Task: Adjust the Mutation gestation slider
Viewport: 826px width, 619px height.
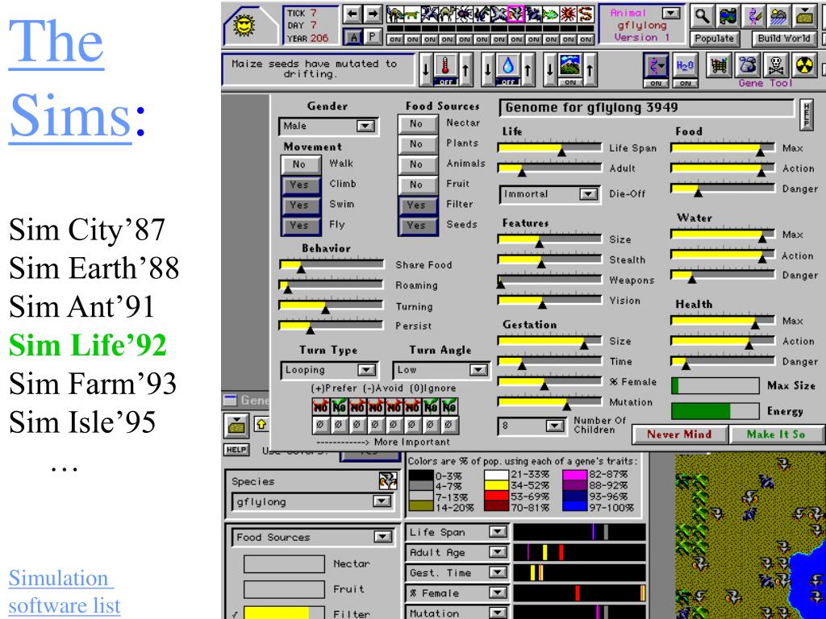Action: pyautogui.click(x=549, y=403)
